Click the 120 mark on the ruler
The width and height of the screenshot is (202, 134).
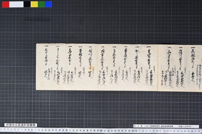[x=171, y=131]
